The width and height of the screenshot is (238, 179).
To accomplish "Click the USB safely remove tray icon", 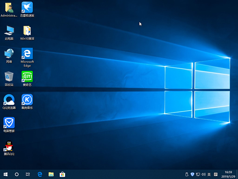I will 187,174.
